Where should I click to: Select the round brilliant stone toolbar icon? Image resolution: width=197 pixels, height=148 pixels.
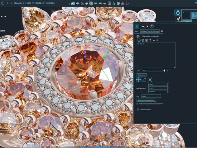coord(91,4)
